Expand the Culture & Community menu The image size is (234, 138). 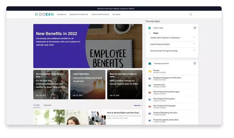pos(100,14)
